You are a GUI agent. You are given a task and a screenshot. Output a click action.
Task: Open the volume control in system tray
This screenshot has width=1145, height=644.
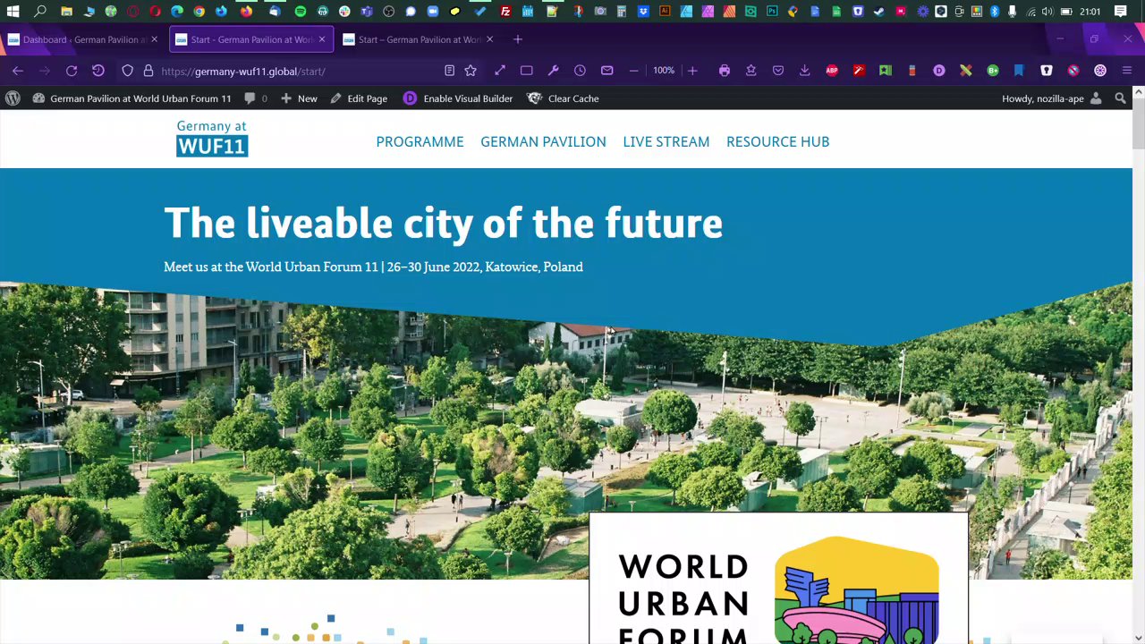point(1047,12)
